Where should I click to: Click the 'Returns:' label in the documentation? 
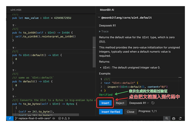coord(104,62)
